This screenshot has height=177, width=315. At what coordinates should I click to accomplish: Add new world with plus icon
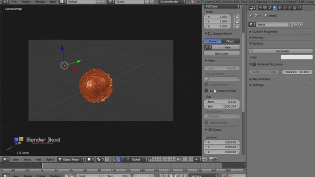[296, 25]
